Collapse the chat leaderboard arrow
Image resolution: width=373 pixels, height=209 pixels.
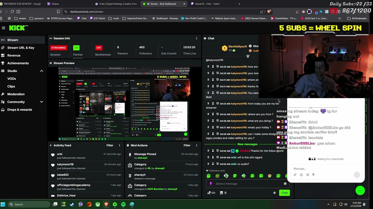click(248, 56)
